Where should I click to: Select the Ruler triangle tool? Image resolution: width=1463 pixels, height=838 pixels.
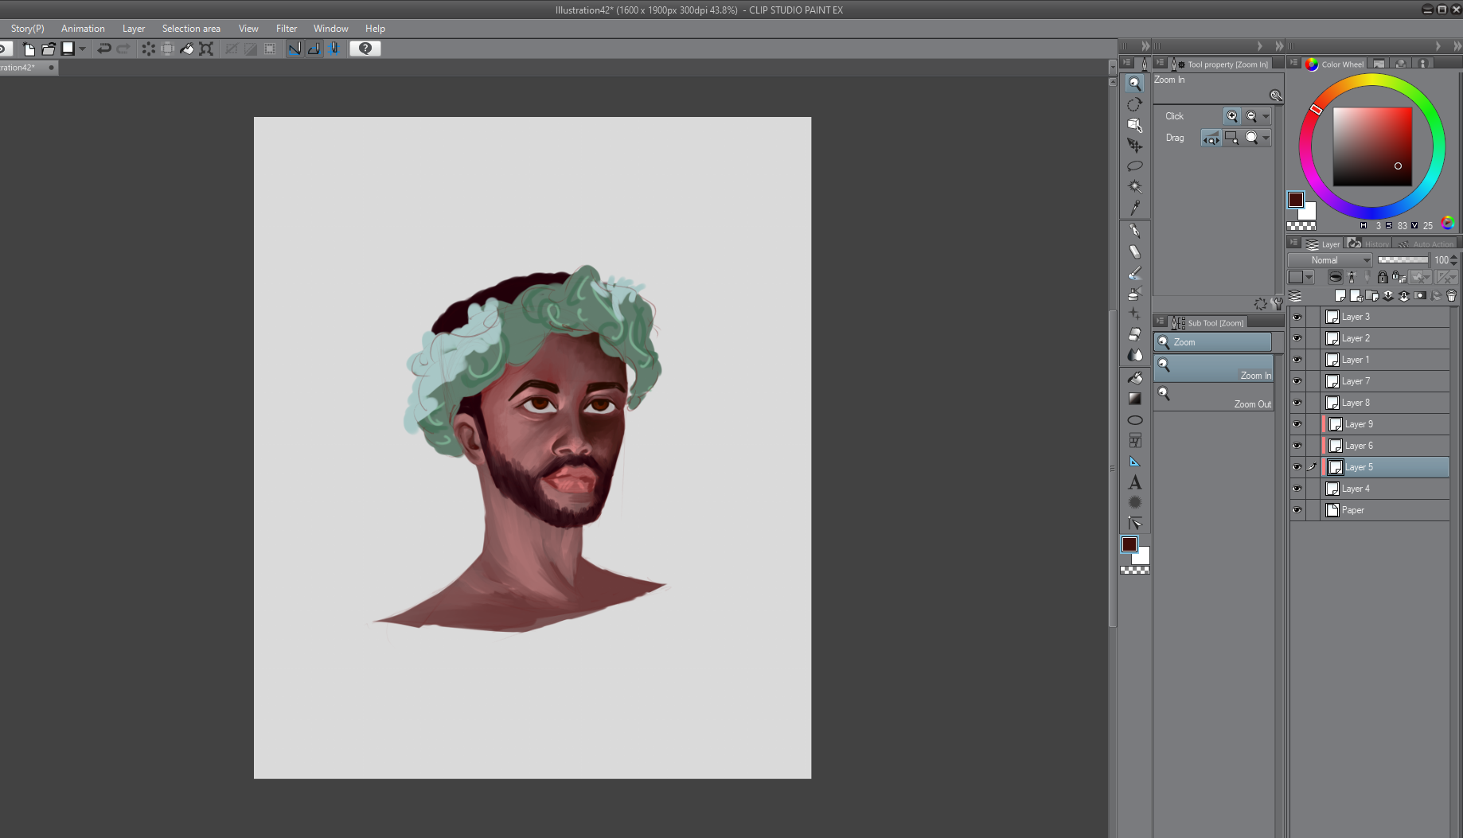1134,462
